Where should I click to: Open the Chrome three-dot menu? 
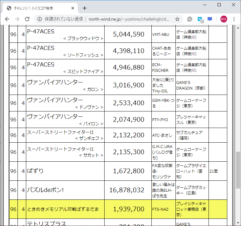[234, 19]
